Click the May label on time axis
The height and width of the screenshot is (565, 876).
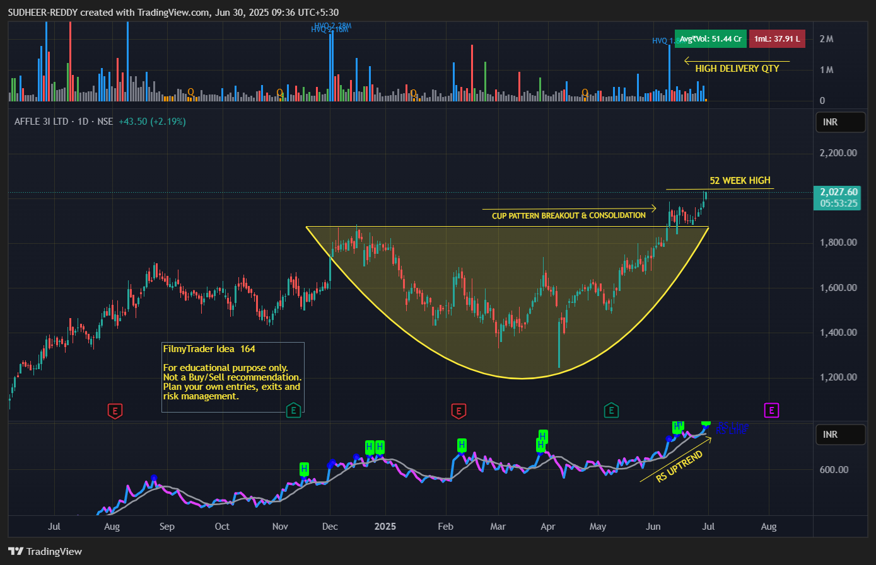[x=598, y=527]
